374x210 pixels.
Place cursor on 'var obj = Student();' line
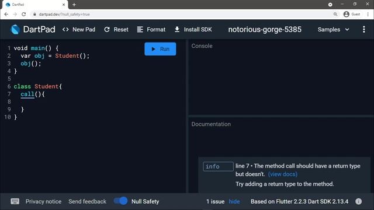coord(55,56)
